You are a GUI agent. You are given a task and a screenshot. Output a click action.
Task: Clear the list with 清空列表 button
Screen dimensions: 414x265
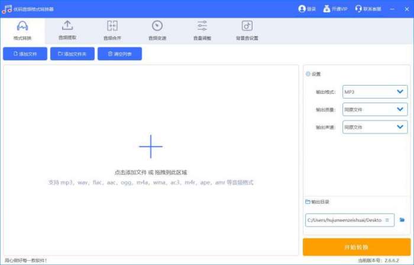pyautogui.click(x=119, y=54)
